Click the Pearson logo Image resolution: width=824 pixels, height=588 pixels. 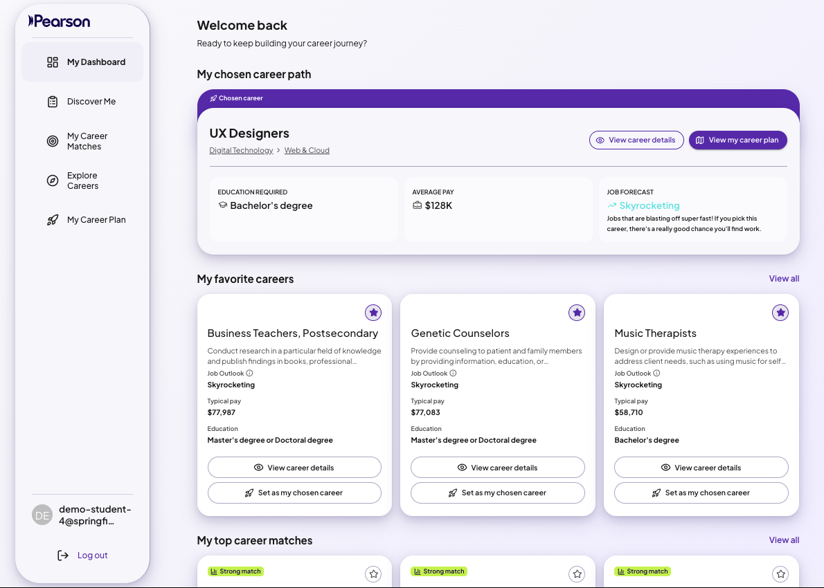point(60,21)
